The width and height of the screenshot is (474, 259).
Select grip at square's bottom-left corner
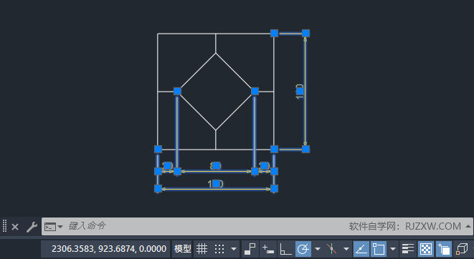pyautogui.click(x=158, y=149)
